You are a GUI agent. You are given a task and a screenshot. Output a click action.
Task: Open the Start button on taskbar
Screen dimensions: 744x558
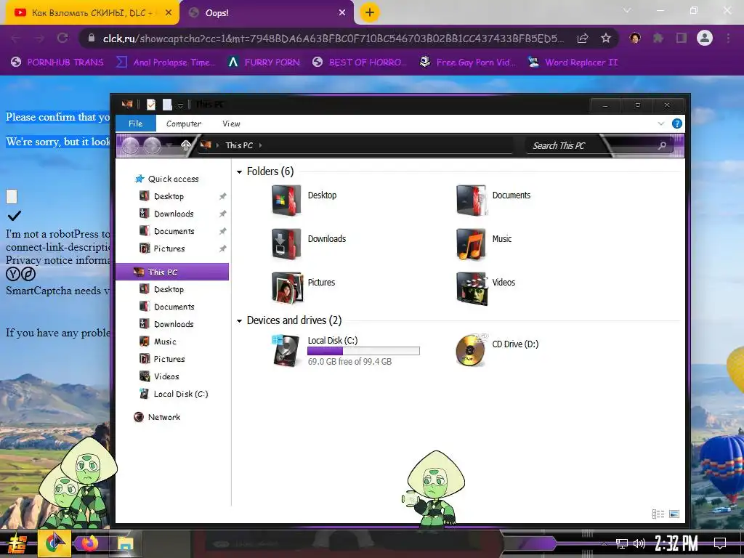(x=17, y=543)
